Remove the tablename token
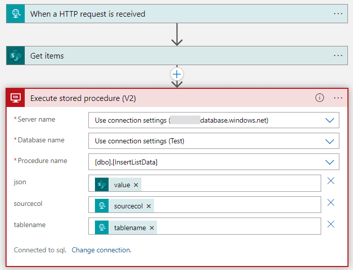The image size is (353, 270). pyautogui.click(x=152, y=228)
